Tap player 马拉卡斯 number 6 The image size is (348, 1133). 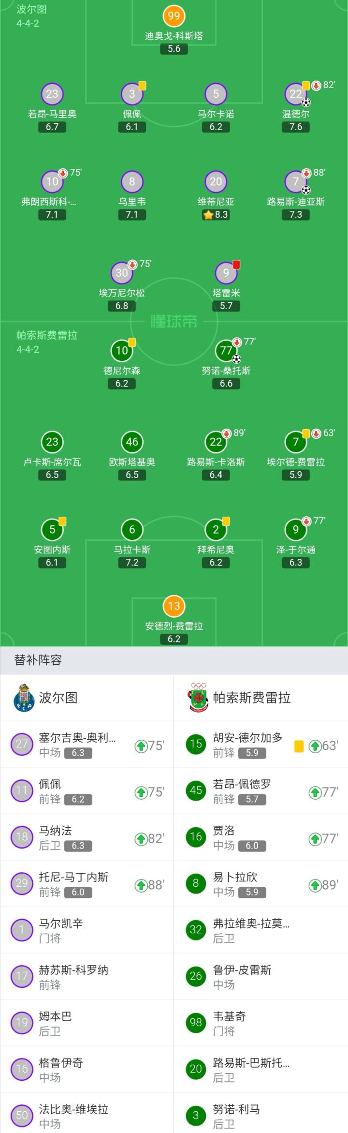pyautogui.click(x=132, y=530)
